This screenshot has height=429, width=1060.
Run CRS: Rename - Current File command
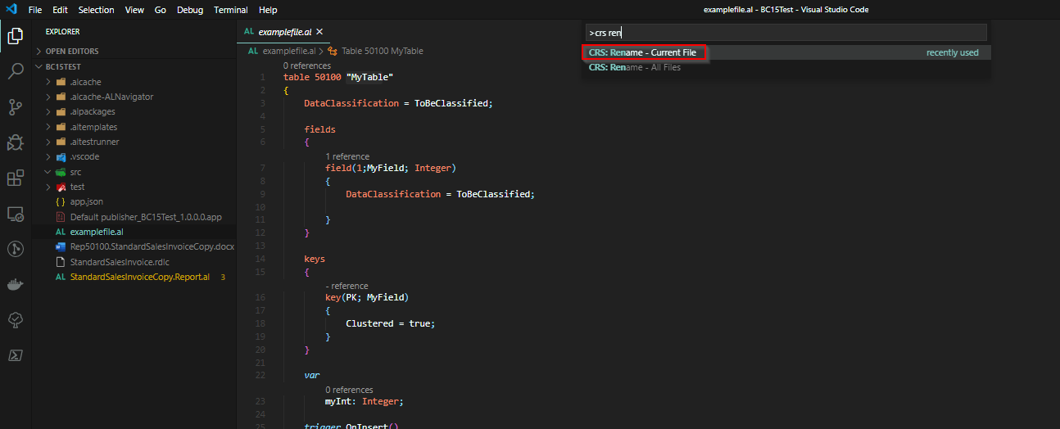642,52
